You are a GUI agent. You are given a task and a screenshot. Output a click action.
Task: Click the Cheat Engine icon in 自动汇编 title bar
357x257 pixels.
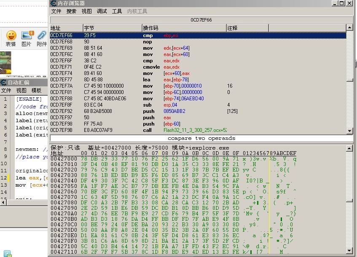(x=4, y=83)
